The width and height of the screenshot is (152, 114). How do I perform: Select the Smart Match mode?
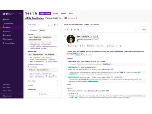[33, 31]
